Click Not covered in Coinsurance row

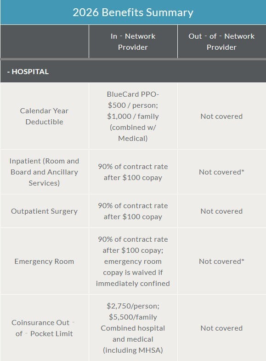tap(221, 328)
